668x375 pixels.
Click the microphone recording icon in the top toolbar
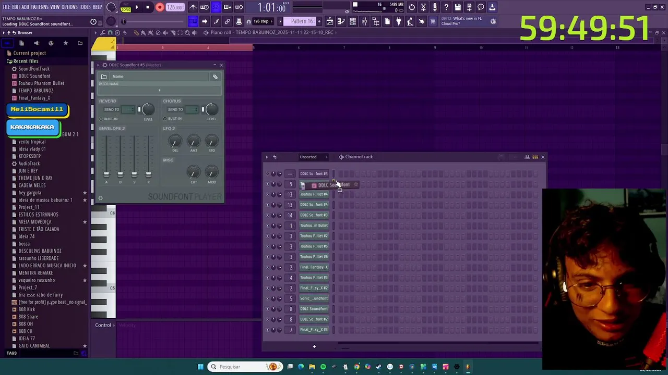(435, 7)
